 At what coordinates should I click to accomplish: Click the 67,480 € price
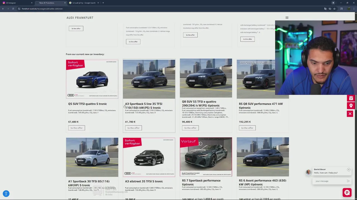click(x=73, y=122)
